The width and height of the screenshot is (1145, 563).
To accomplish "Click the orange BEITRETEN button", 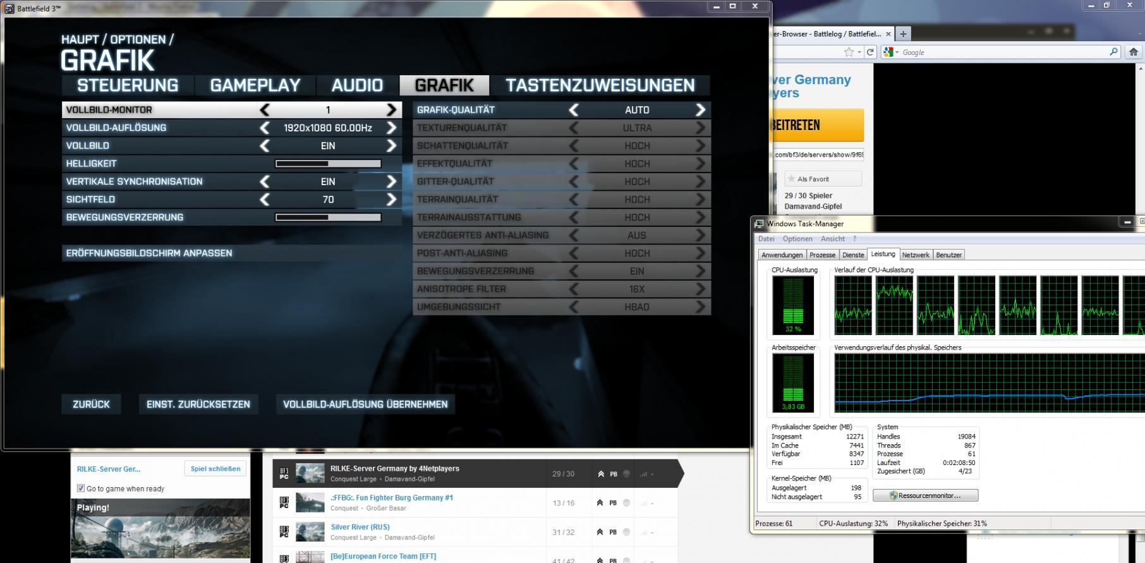I will [x=817, y=125].
